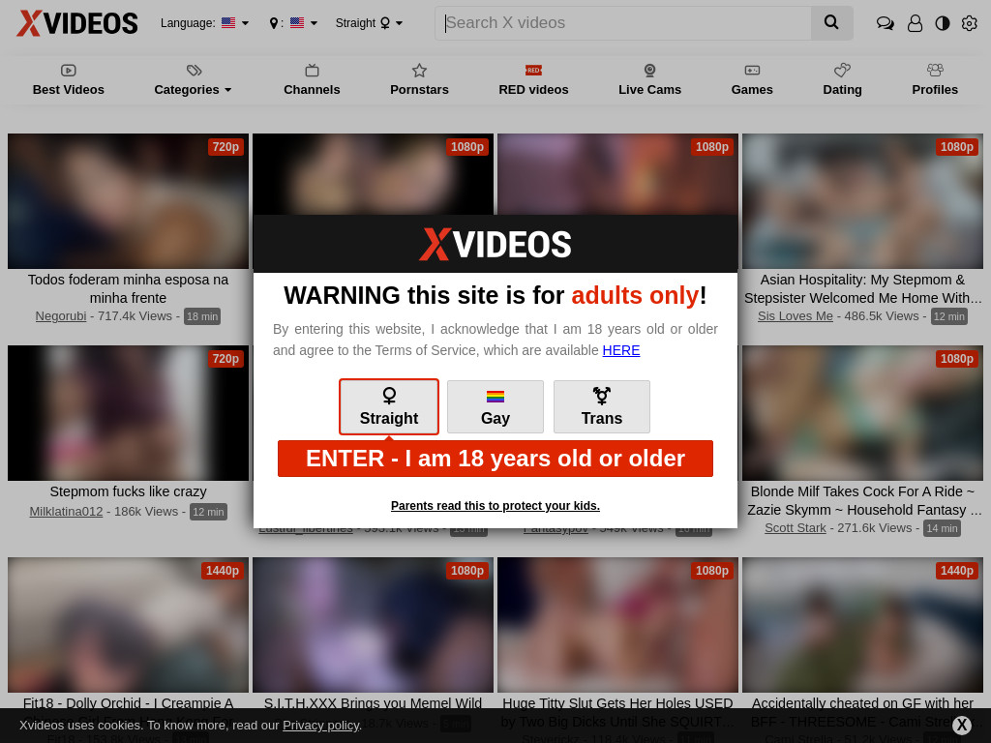991x743 pixels.
Task: Toggle the dark/light contrast theme icon
Action: (942, 23)
